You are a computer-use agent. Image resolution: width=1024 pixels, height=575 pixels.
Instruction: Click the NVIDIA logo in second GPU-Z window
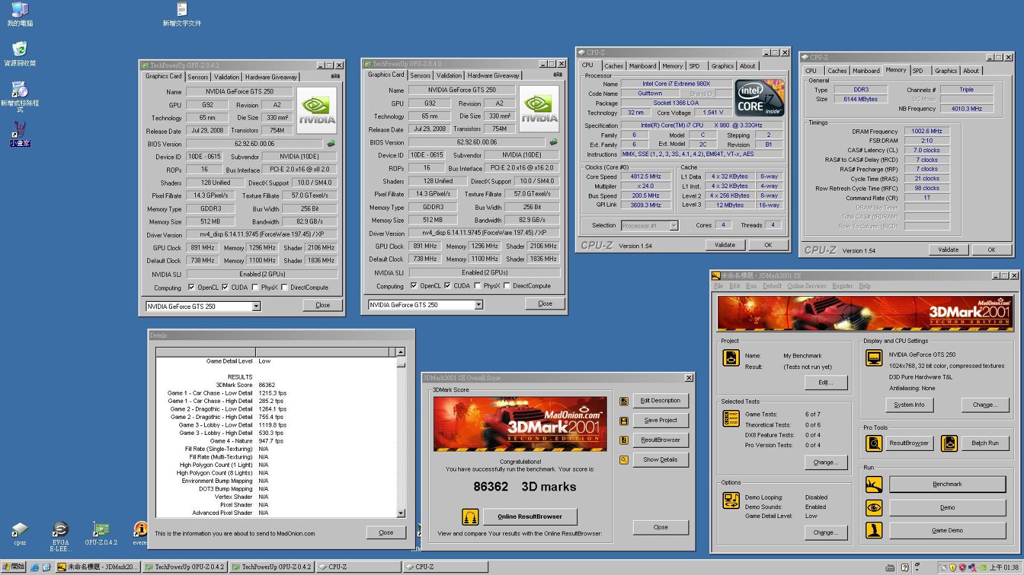(x=539, y=109)
